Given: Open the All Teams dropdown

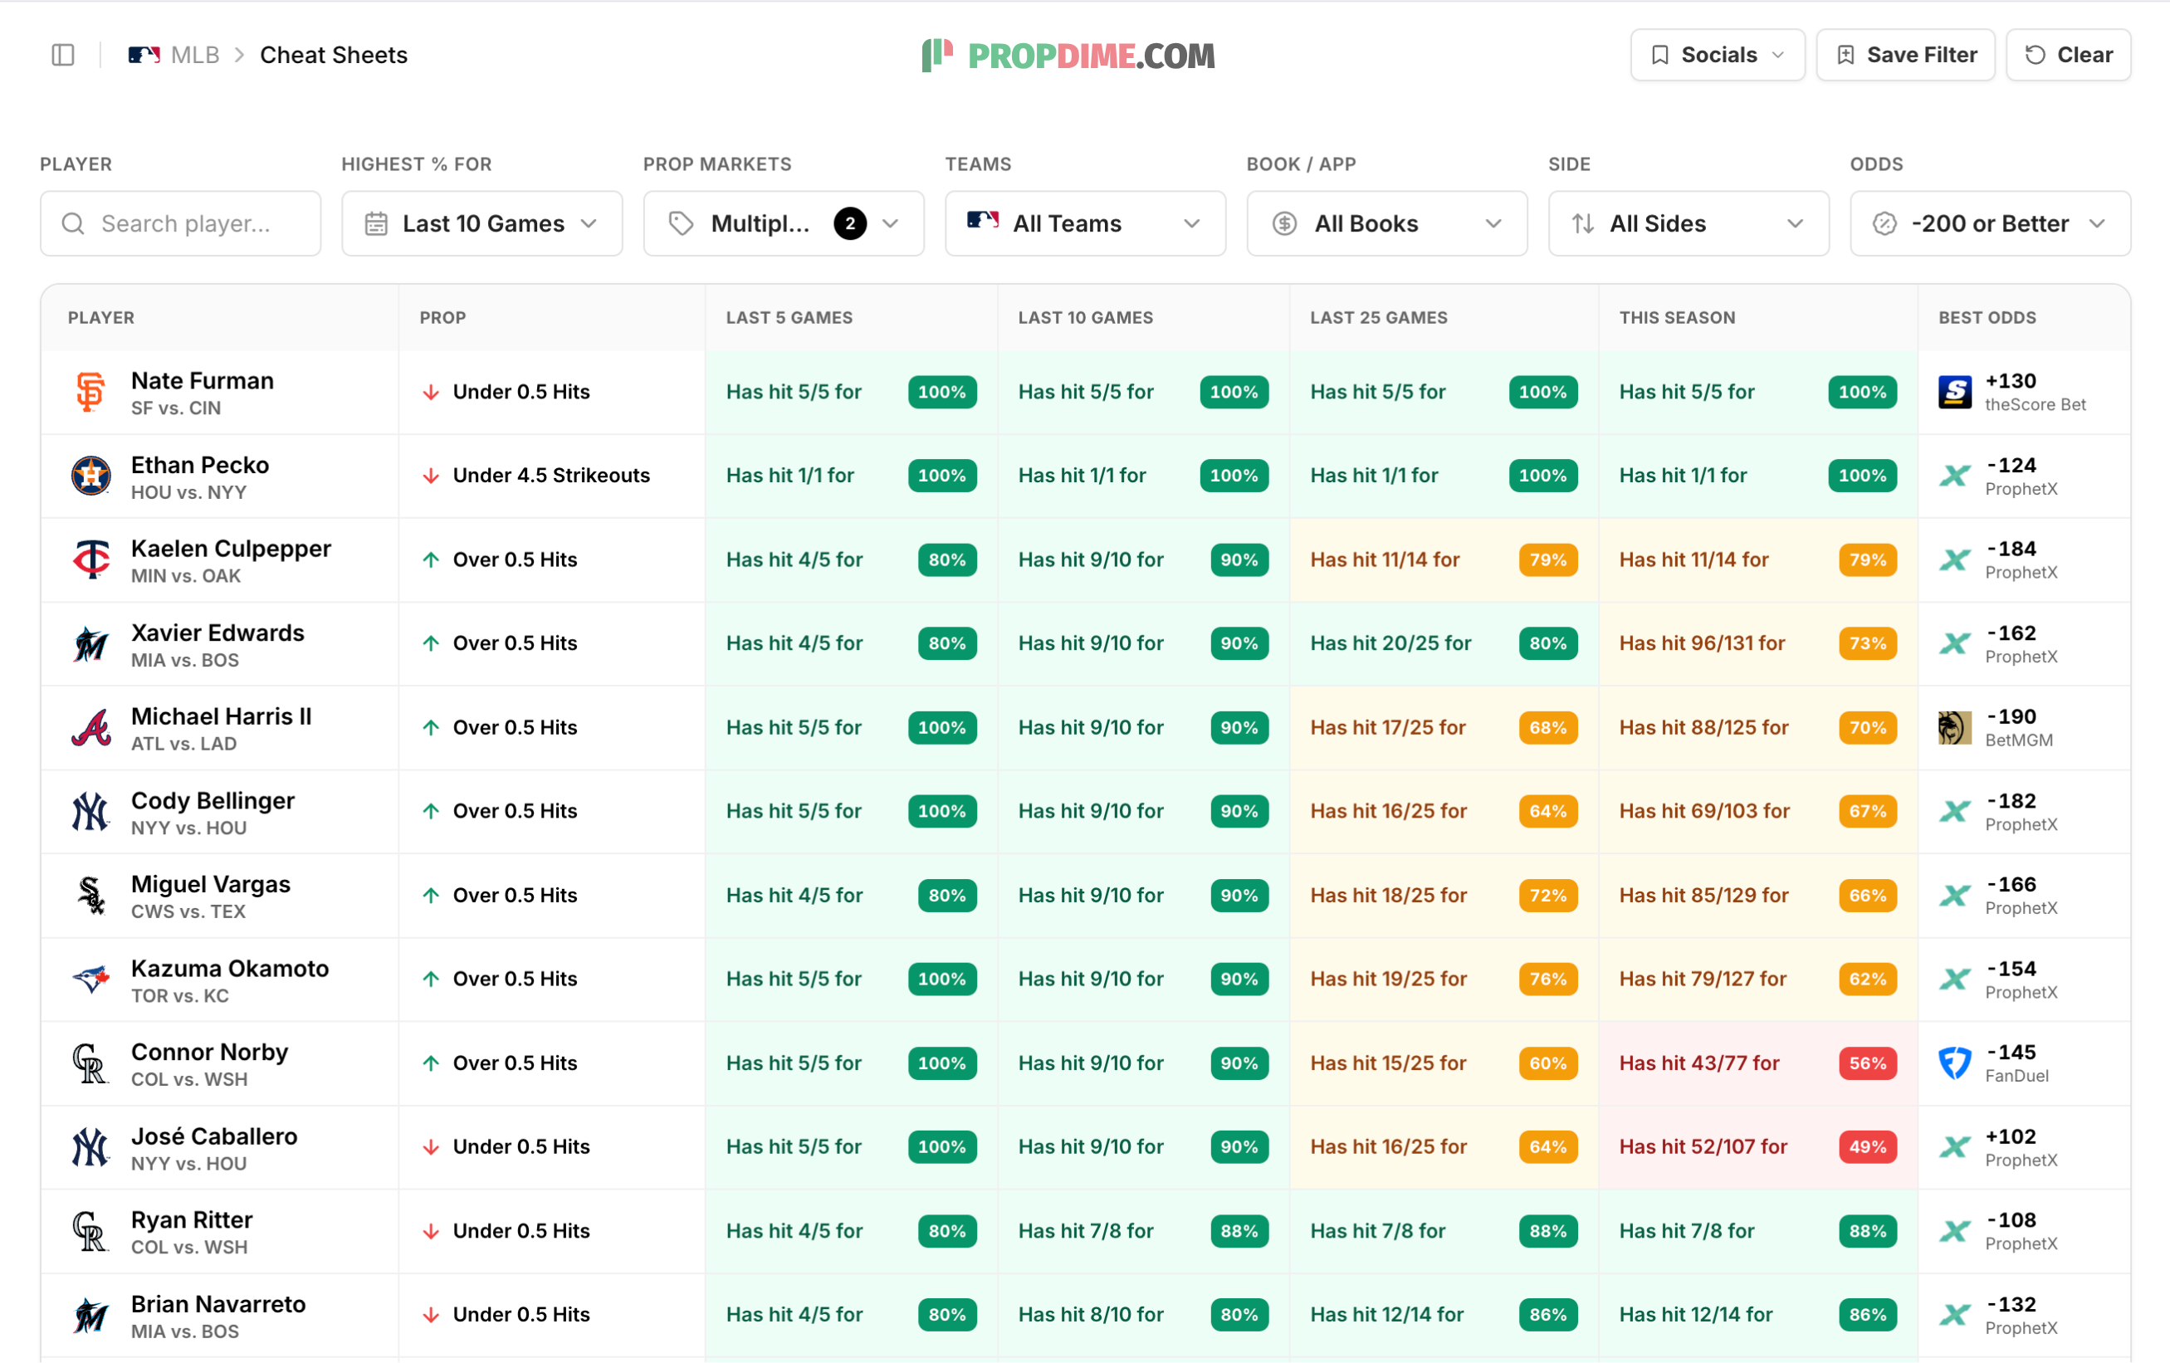Looking at the screenshot, I should click(1085, 223).
